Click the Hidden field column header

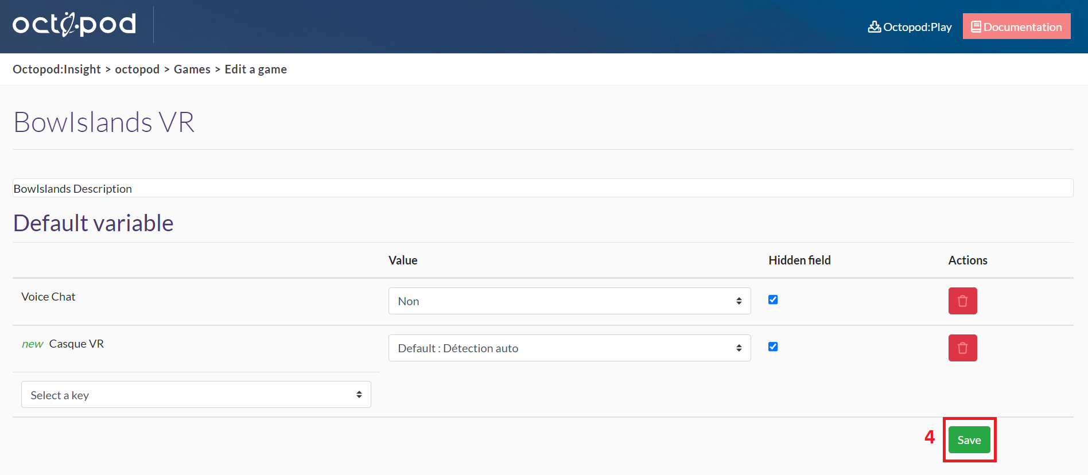tap(799, 260)
